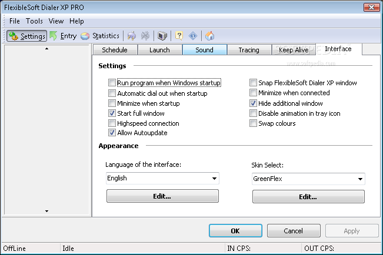Image resolution: width=383 pixels, height=255 pixels.
Task: Select the Interface tab
Action: pyautogui.click(x=338, y=49)
